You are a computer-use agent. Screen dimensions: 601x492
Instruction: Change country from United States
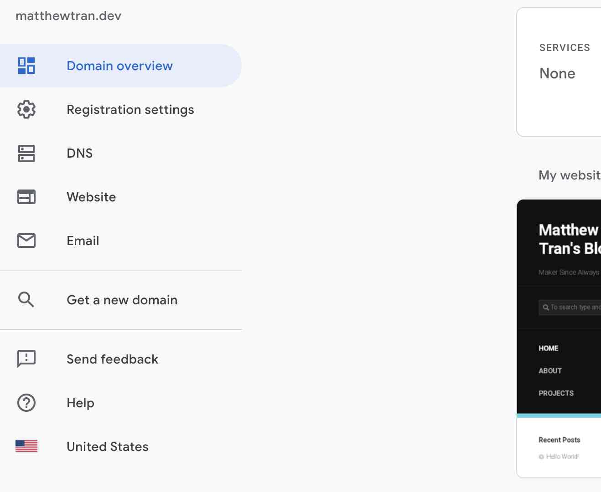point(108,446)
